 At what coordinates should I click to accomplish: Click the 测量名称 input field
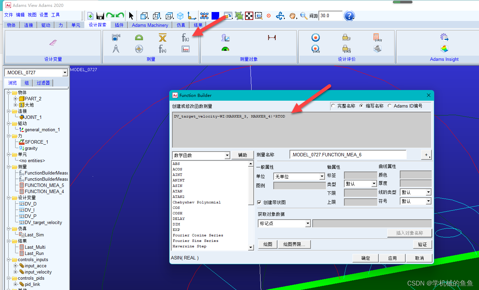[x=348, y=155]
